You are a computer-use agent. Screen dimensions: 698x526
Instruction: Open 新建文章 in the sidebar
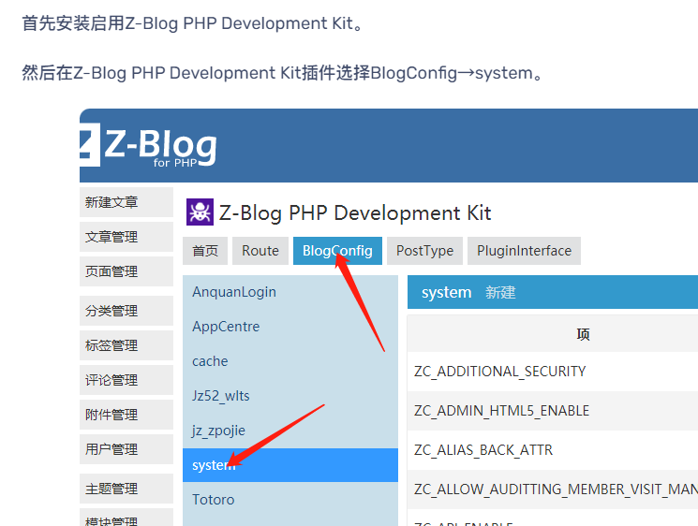126,202
